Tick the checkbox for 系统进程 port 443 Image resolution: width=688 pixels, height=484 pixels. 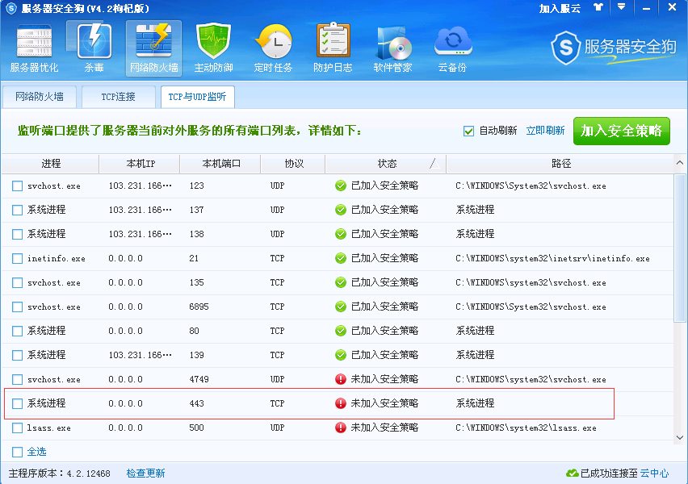pyautogui.click(x=18, y=403)
